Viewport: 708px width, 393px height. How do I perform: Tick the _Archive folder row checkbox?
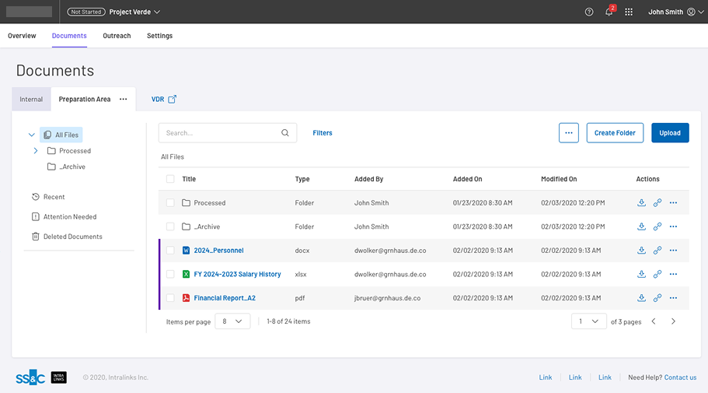click(x=170, y=227)
